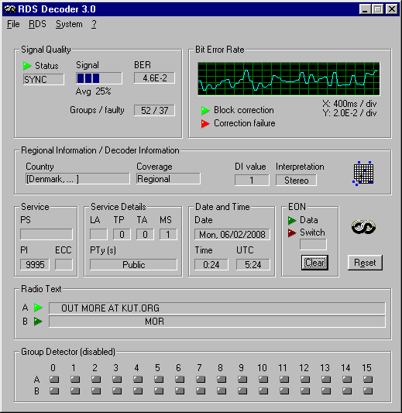Click the PI field 9995
402x413 pixels.
[35, 264]
